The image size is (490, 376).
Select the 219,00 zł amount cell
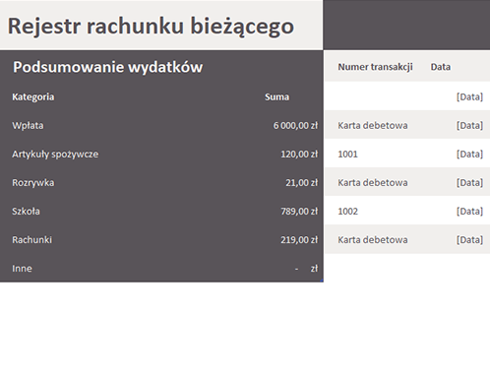(299, 240)
